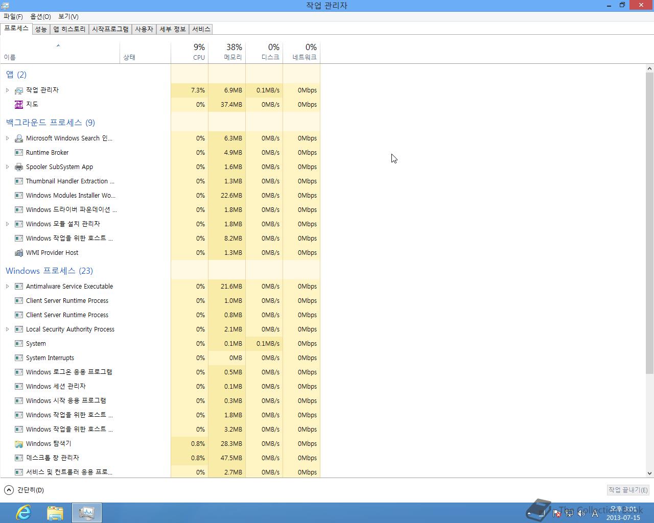Click the WMI Provider Host icon

coord(19,252)
